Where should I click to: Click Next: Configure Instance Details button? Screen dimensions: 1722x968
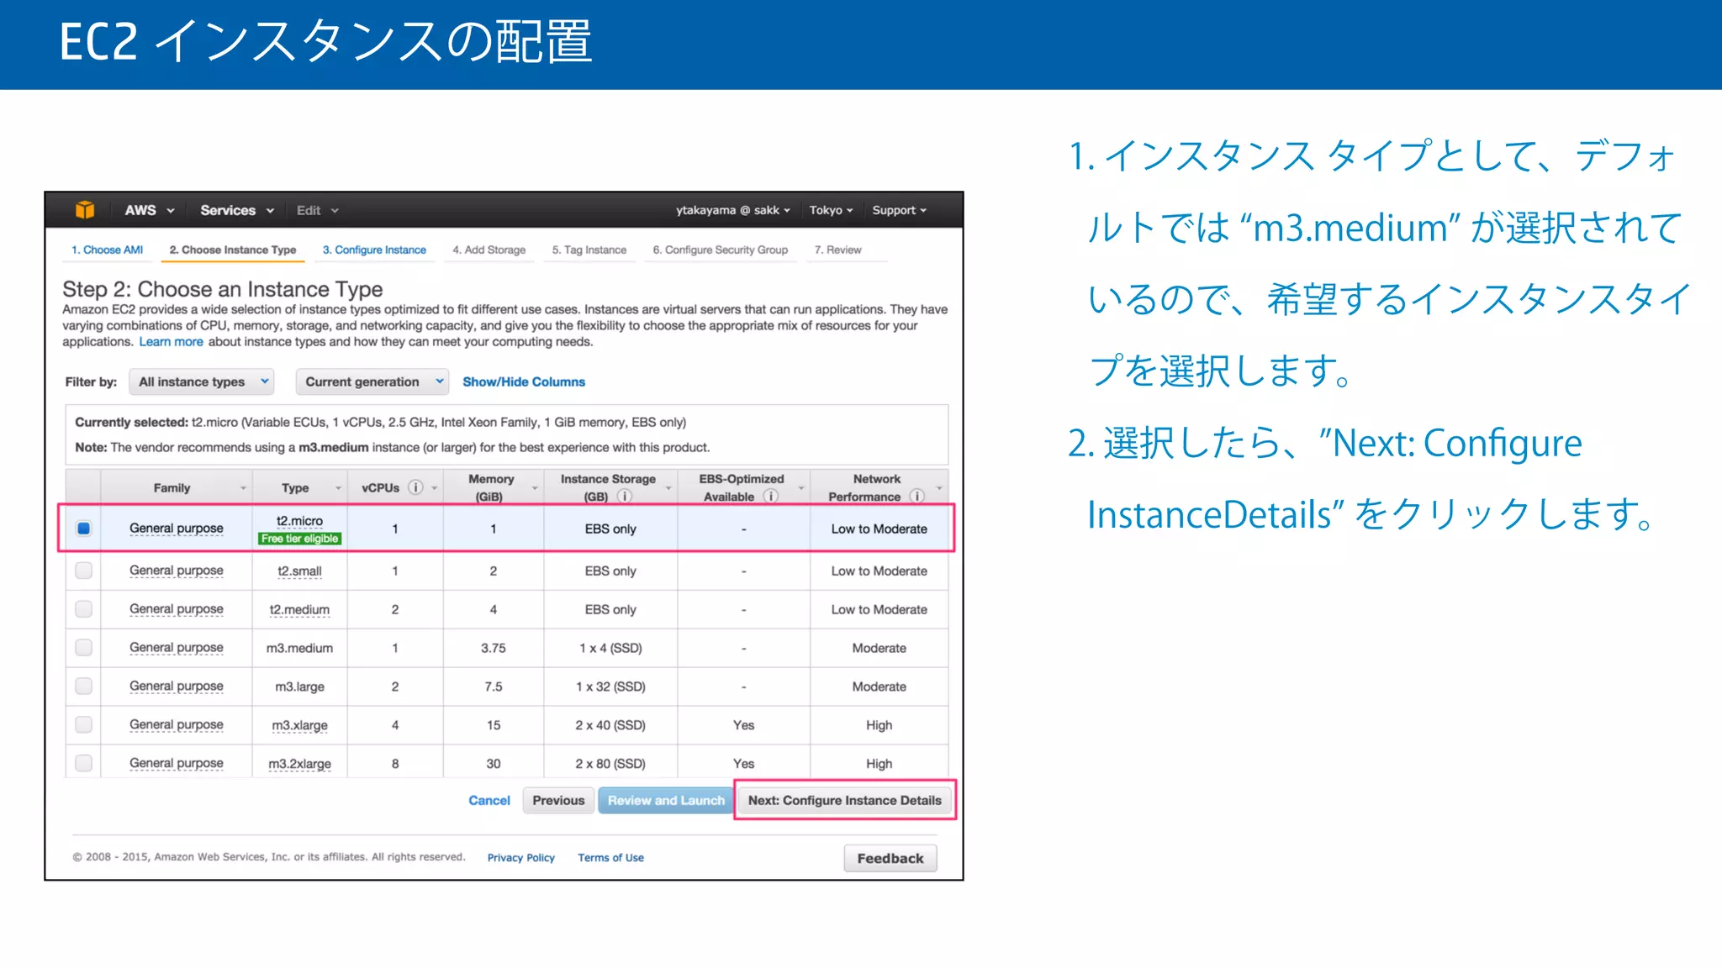click(x=844, y=800)
